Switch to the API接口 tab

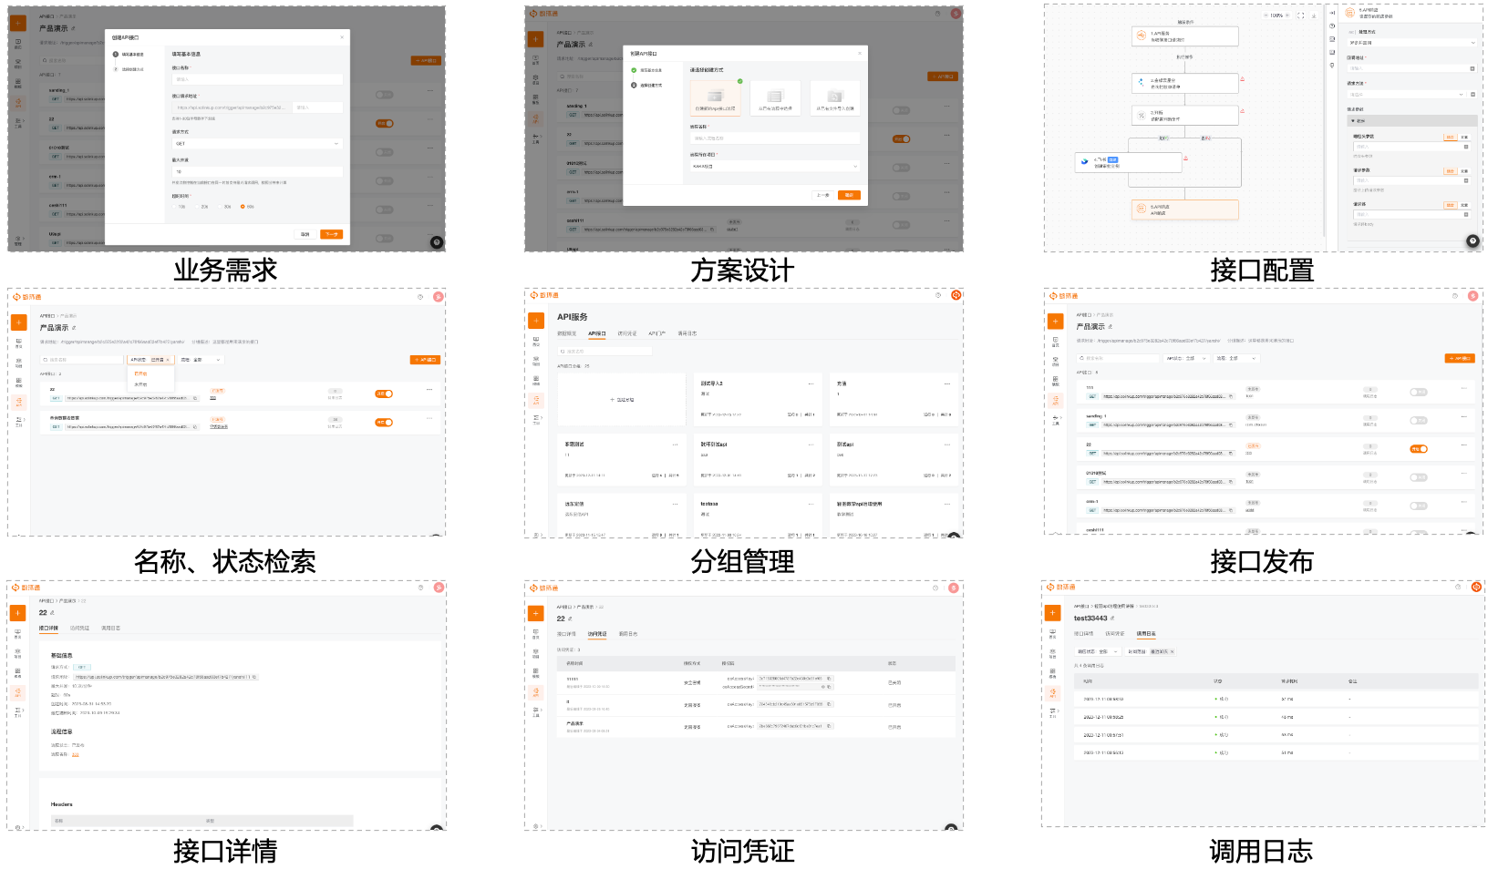tap(597, 333)
